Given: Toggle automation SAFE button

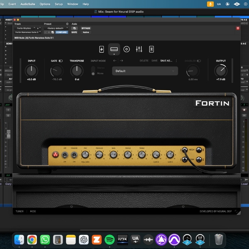Looking at the screenshot, I should click(x=74, y=32).
